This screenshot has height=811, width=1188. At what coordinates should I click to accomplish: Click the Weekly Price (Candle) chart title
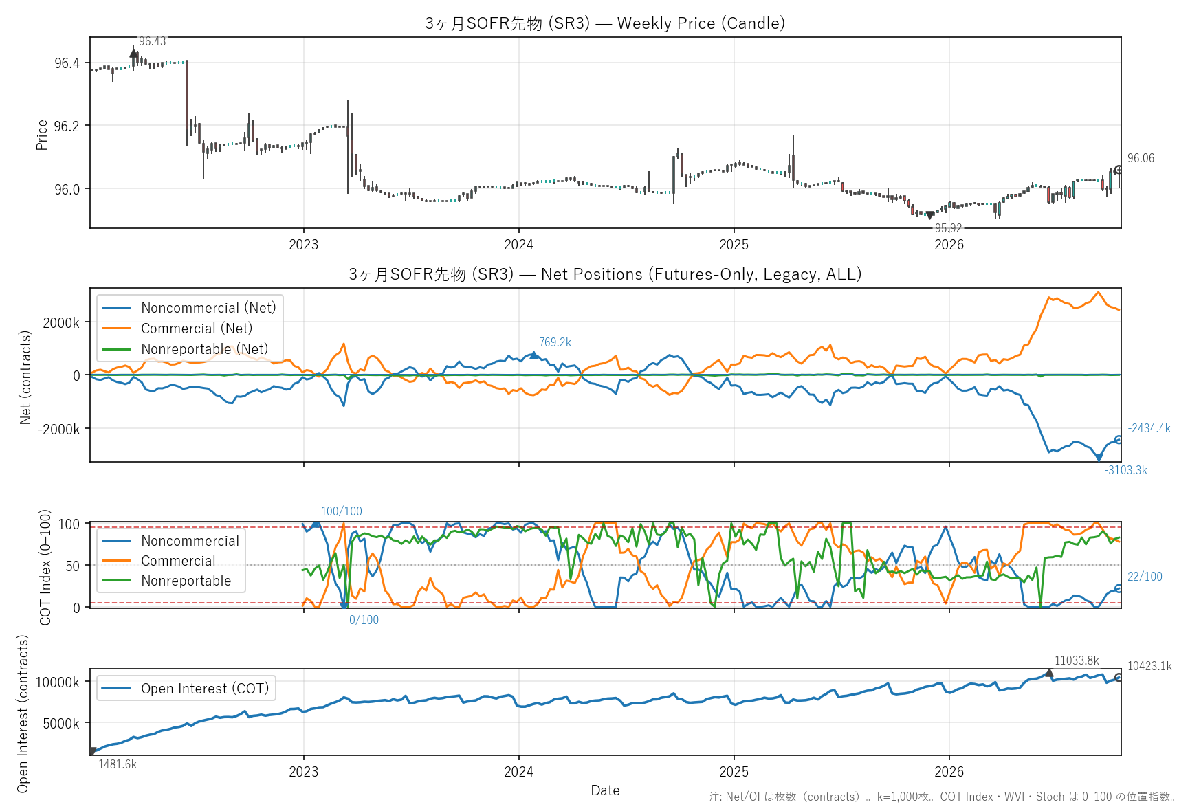tap(605, 23)
